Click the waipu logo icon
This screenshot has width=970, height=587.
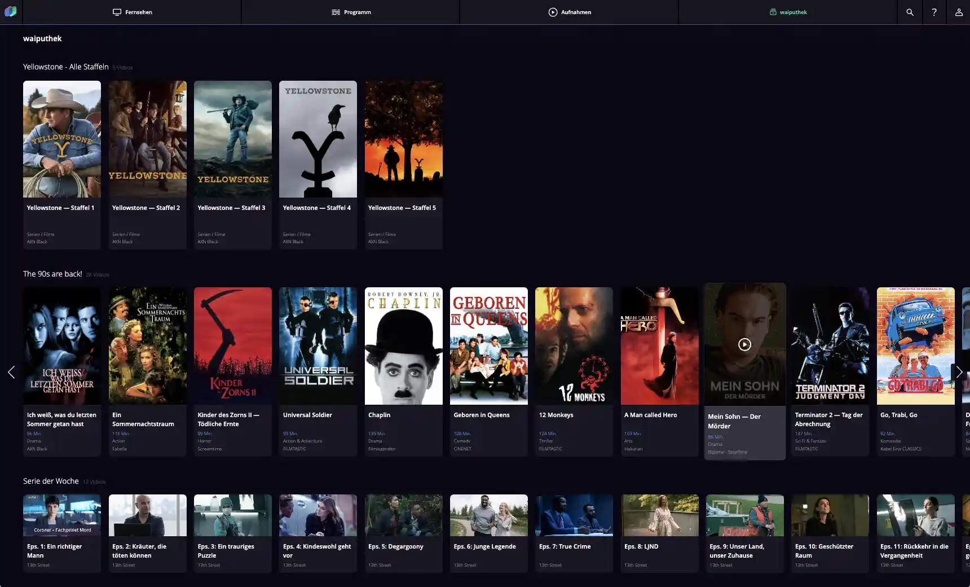pyautogui.click(x=11, y=11)
